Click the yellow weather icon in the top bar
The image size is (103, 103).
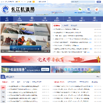coord(19,1)
